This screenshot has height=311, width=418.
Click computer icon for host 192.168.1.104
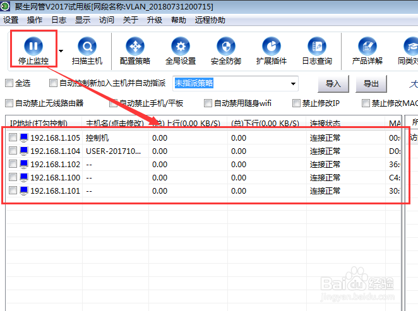pos(24,151)
